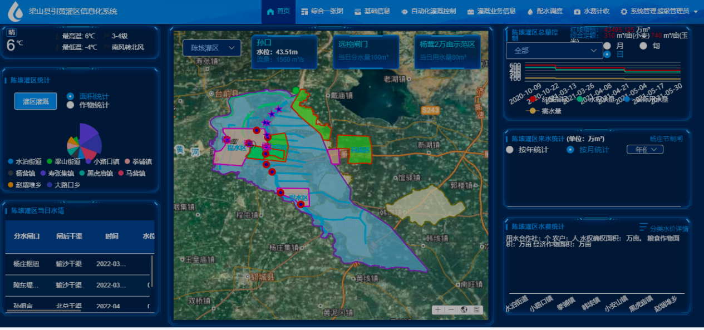
Task: Toggle the red 红线指标 legend swatch
Action: (533, 100)
